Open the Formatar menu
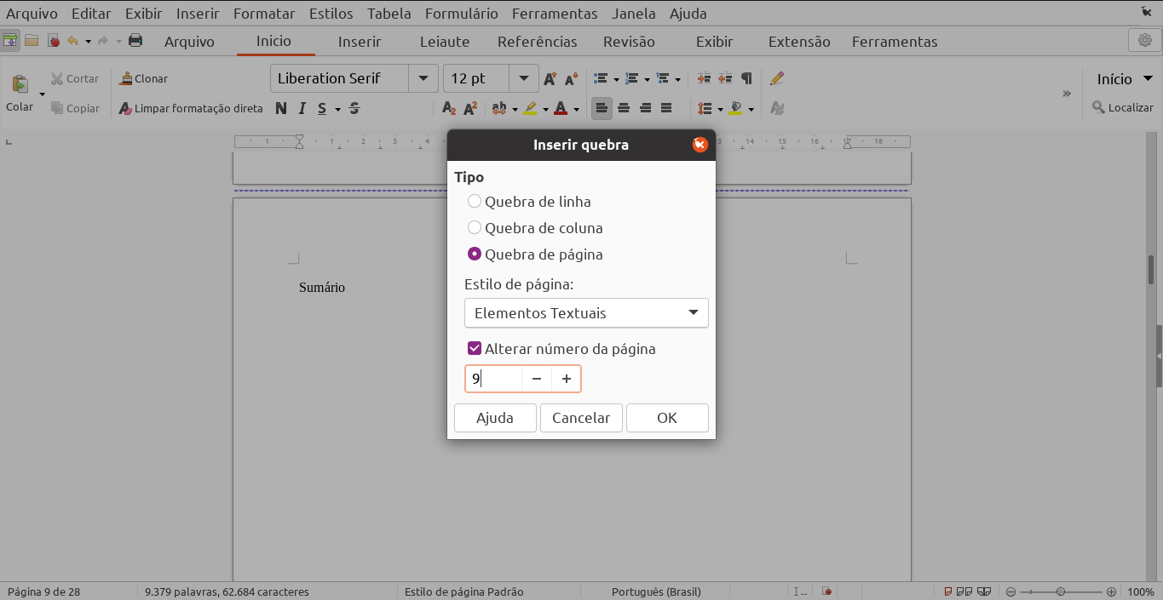 [264, 14]
